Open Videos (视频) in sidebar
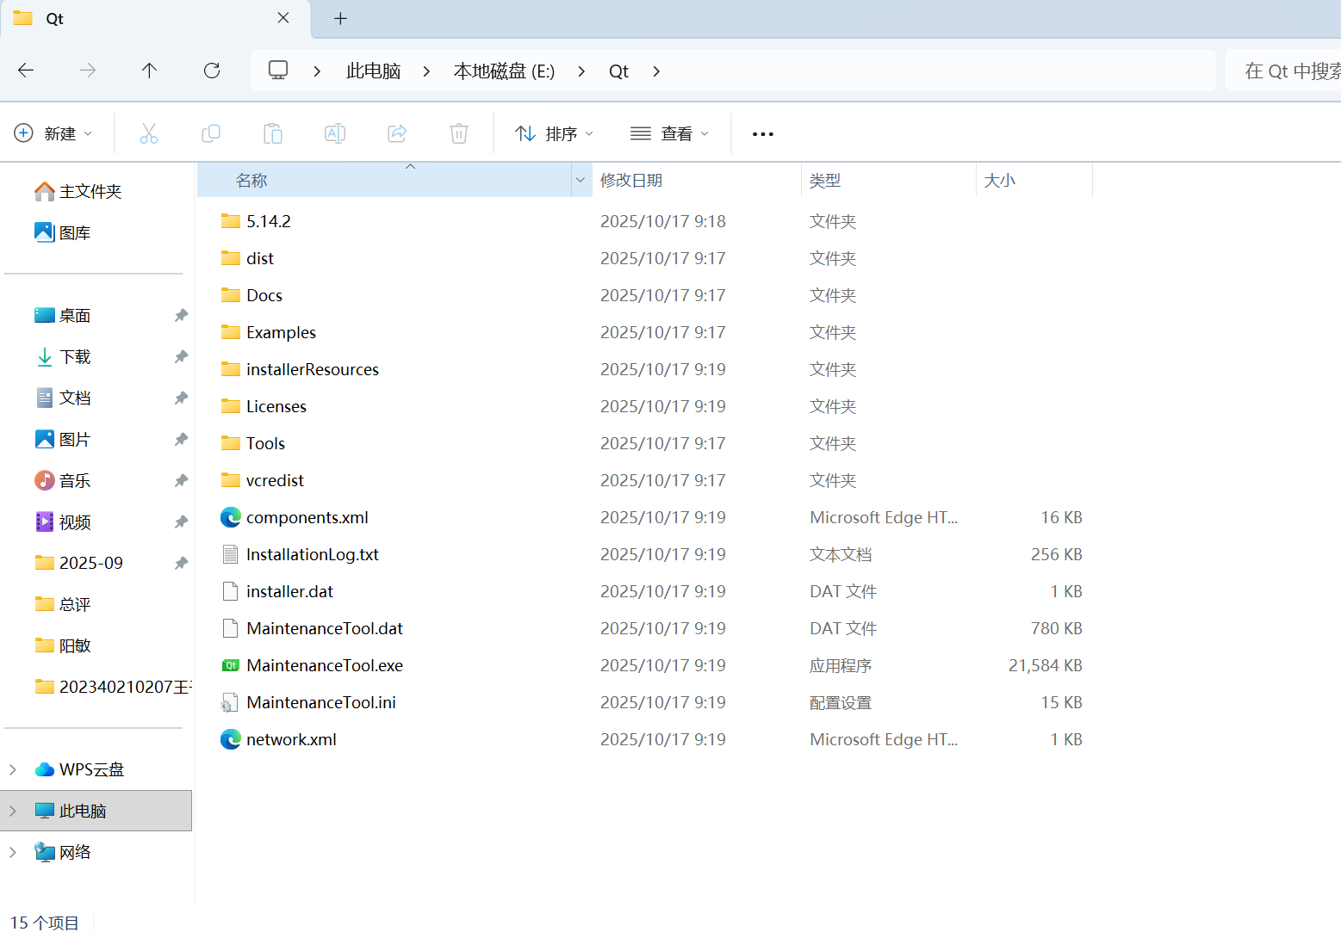The width and height of the screenshot is (1341, 932). click(x=63, y=522)
